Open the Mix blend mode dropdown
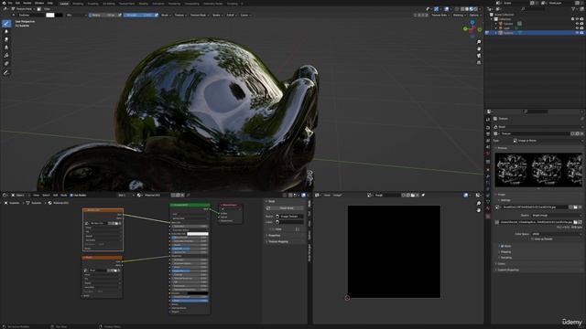The height and width of the screenshot is (329, 586). coord(77,16)
